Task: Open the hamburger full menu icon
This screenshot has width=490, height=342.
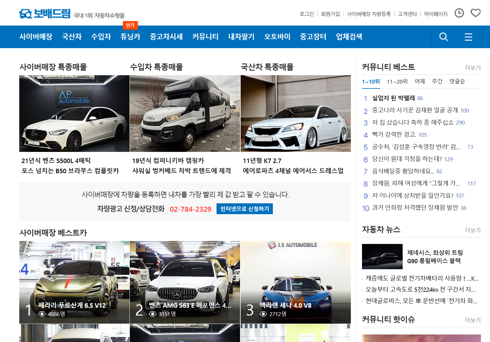Action: tap(468, 37)
